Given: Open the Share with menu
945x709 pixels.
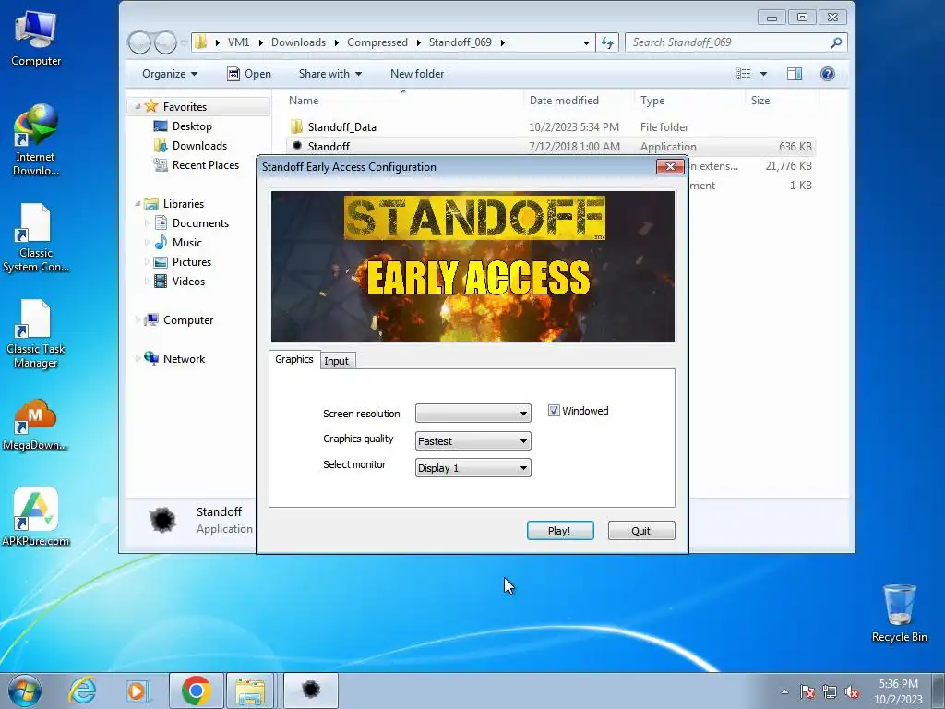Looking at the screenshot, I should tap(330, 74).
